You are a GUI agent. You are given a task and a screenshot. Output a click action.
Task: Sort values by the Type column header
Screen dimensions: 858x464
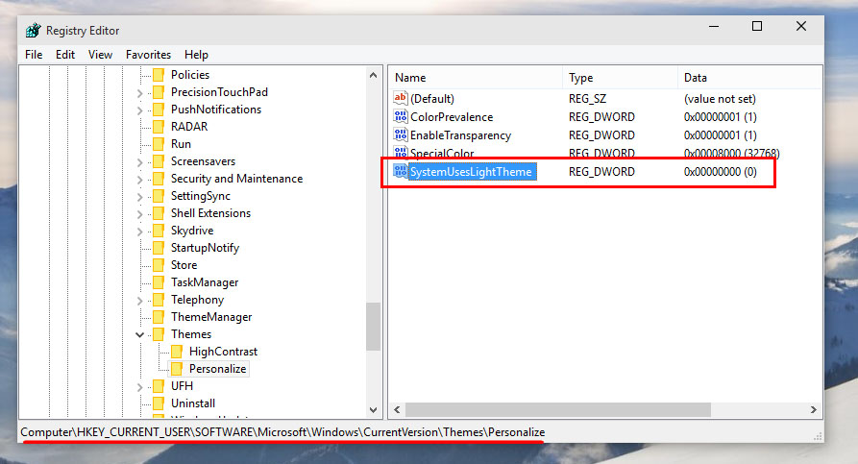[620, 78]
